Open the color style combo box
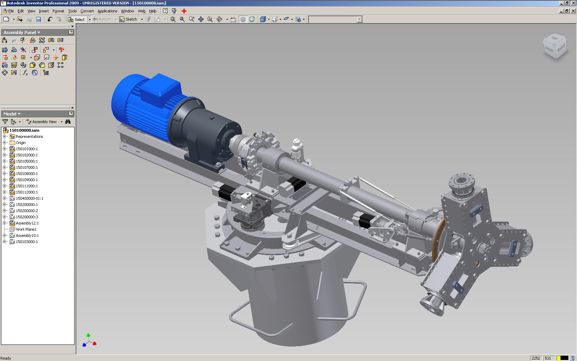Image resolution: width=577 pixels, height=361 pixels. point(335,19)
